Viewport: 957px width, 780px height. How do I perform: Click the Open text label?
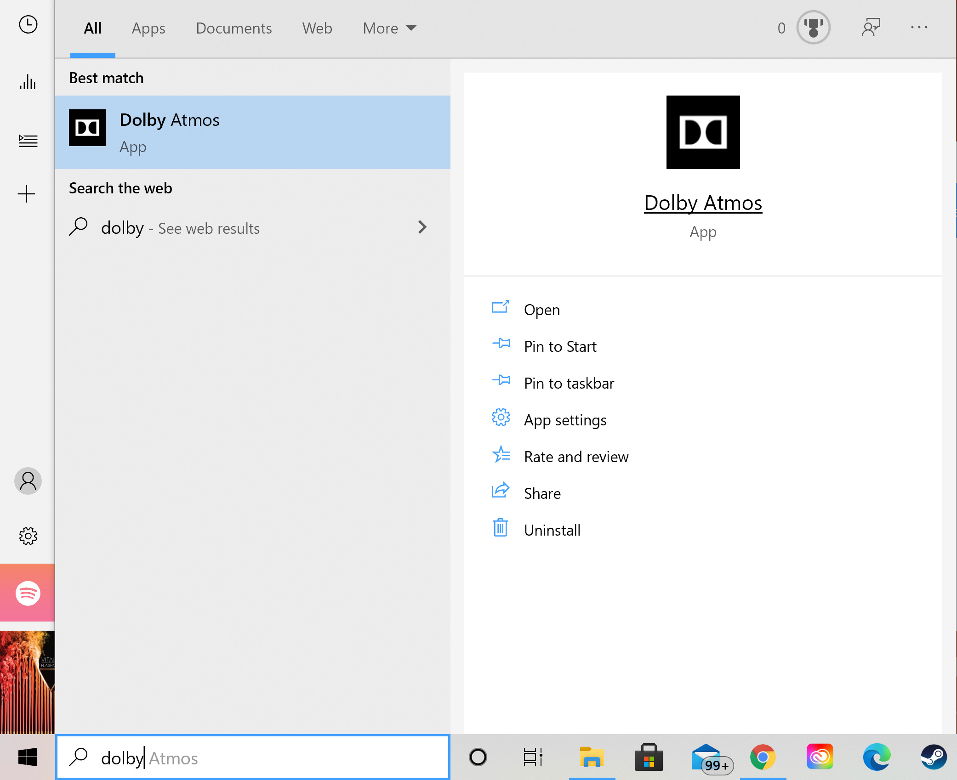[542, 310]
